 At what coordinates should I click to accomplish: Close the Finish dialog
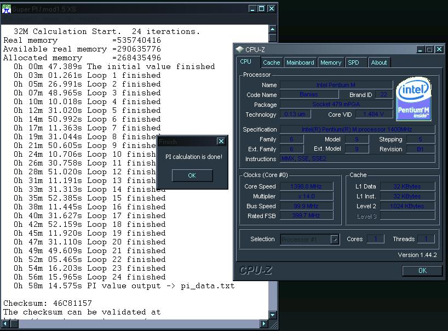[221, 141]
